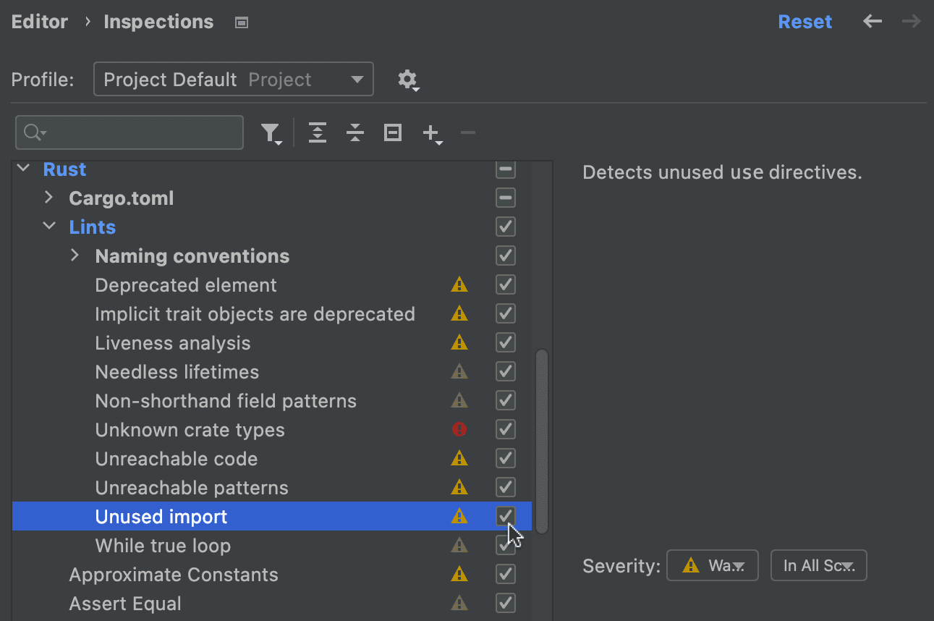The image size is (934, 621).
Task: Collapse the Lints tree section
Action: tap(48, 225)
